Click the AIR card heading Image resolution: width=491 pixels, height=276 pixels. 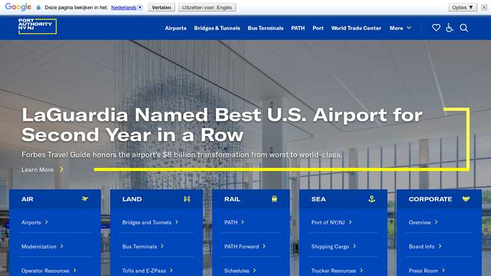click(27, 199)
